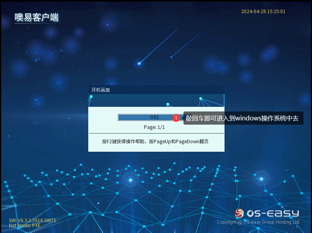Click the OS-easy wordmark text
The image size is (312, 233).
coord(273,213)
